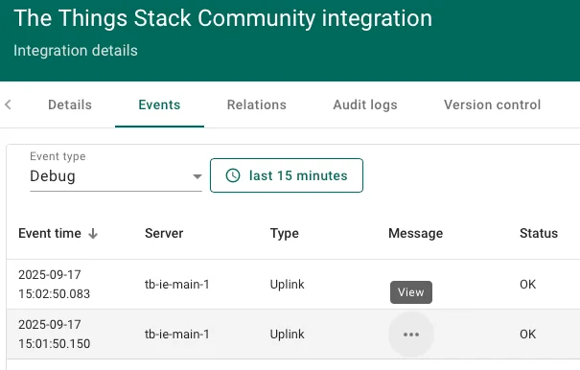Click OK status in the 15:01:50.150 row
Screen dimensions: 580x370
click(x=528, y=335)
